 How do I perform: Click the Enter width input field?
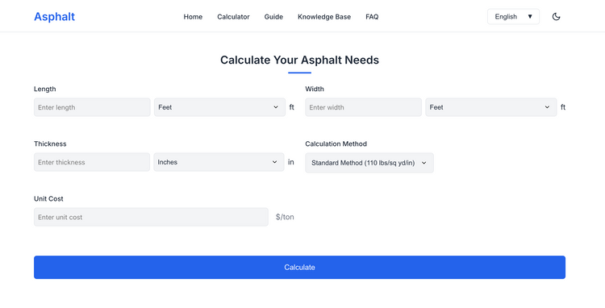364,107
